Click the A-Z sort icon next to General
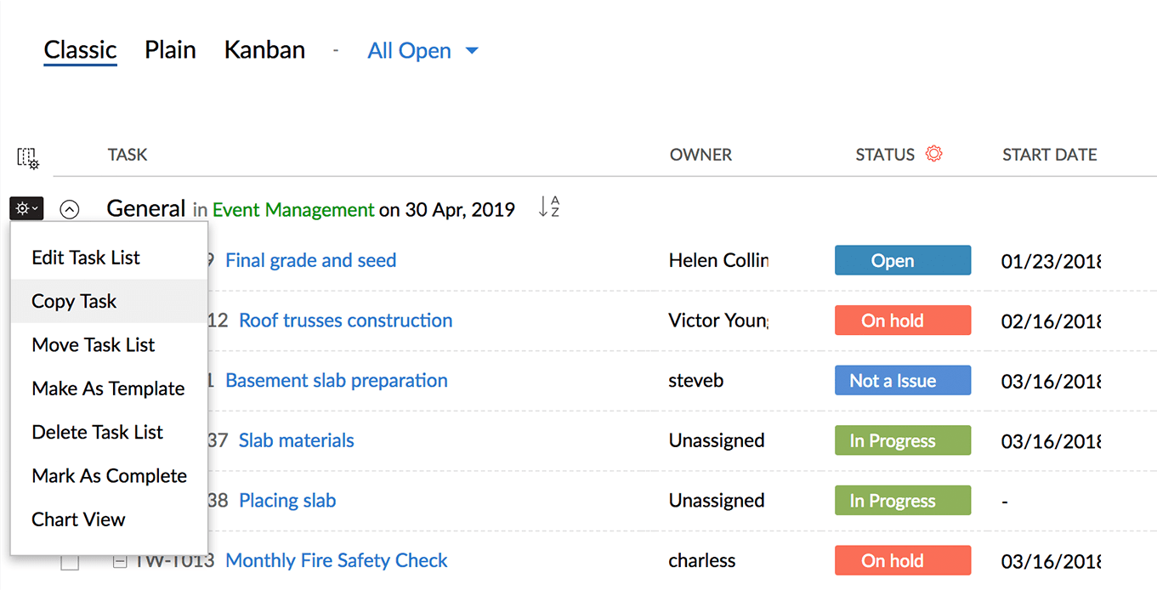The image size is (1157, 590). coord(549,207)
